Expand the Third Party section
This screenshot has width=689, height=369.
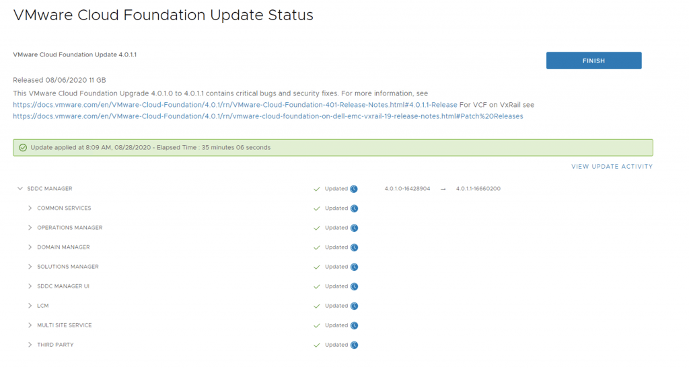30,345
